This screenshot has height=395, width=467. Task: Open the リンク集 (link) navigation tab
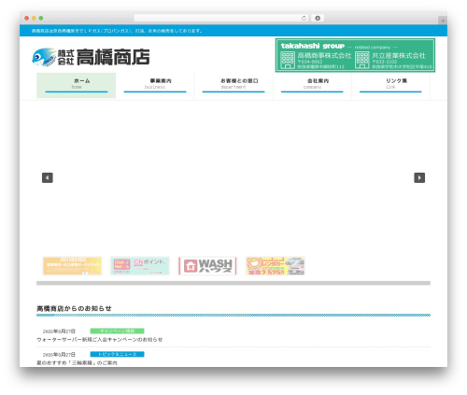coord(390,85)
